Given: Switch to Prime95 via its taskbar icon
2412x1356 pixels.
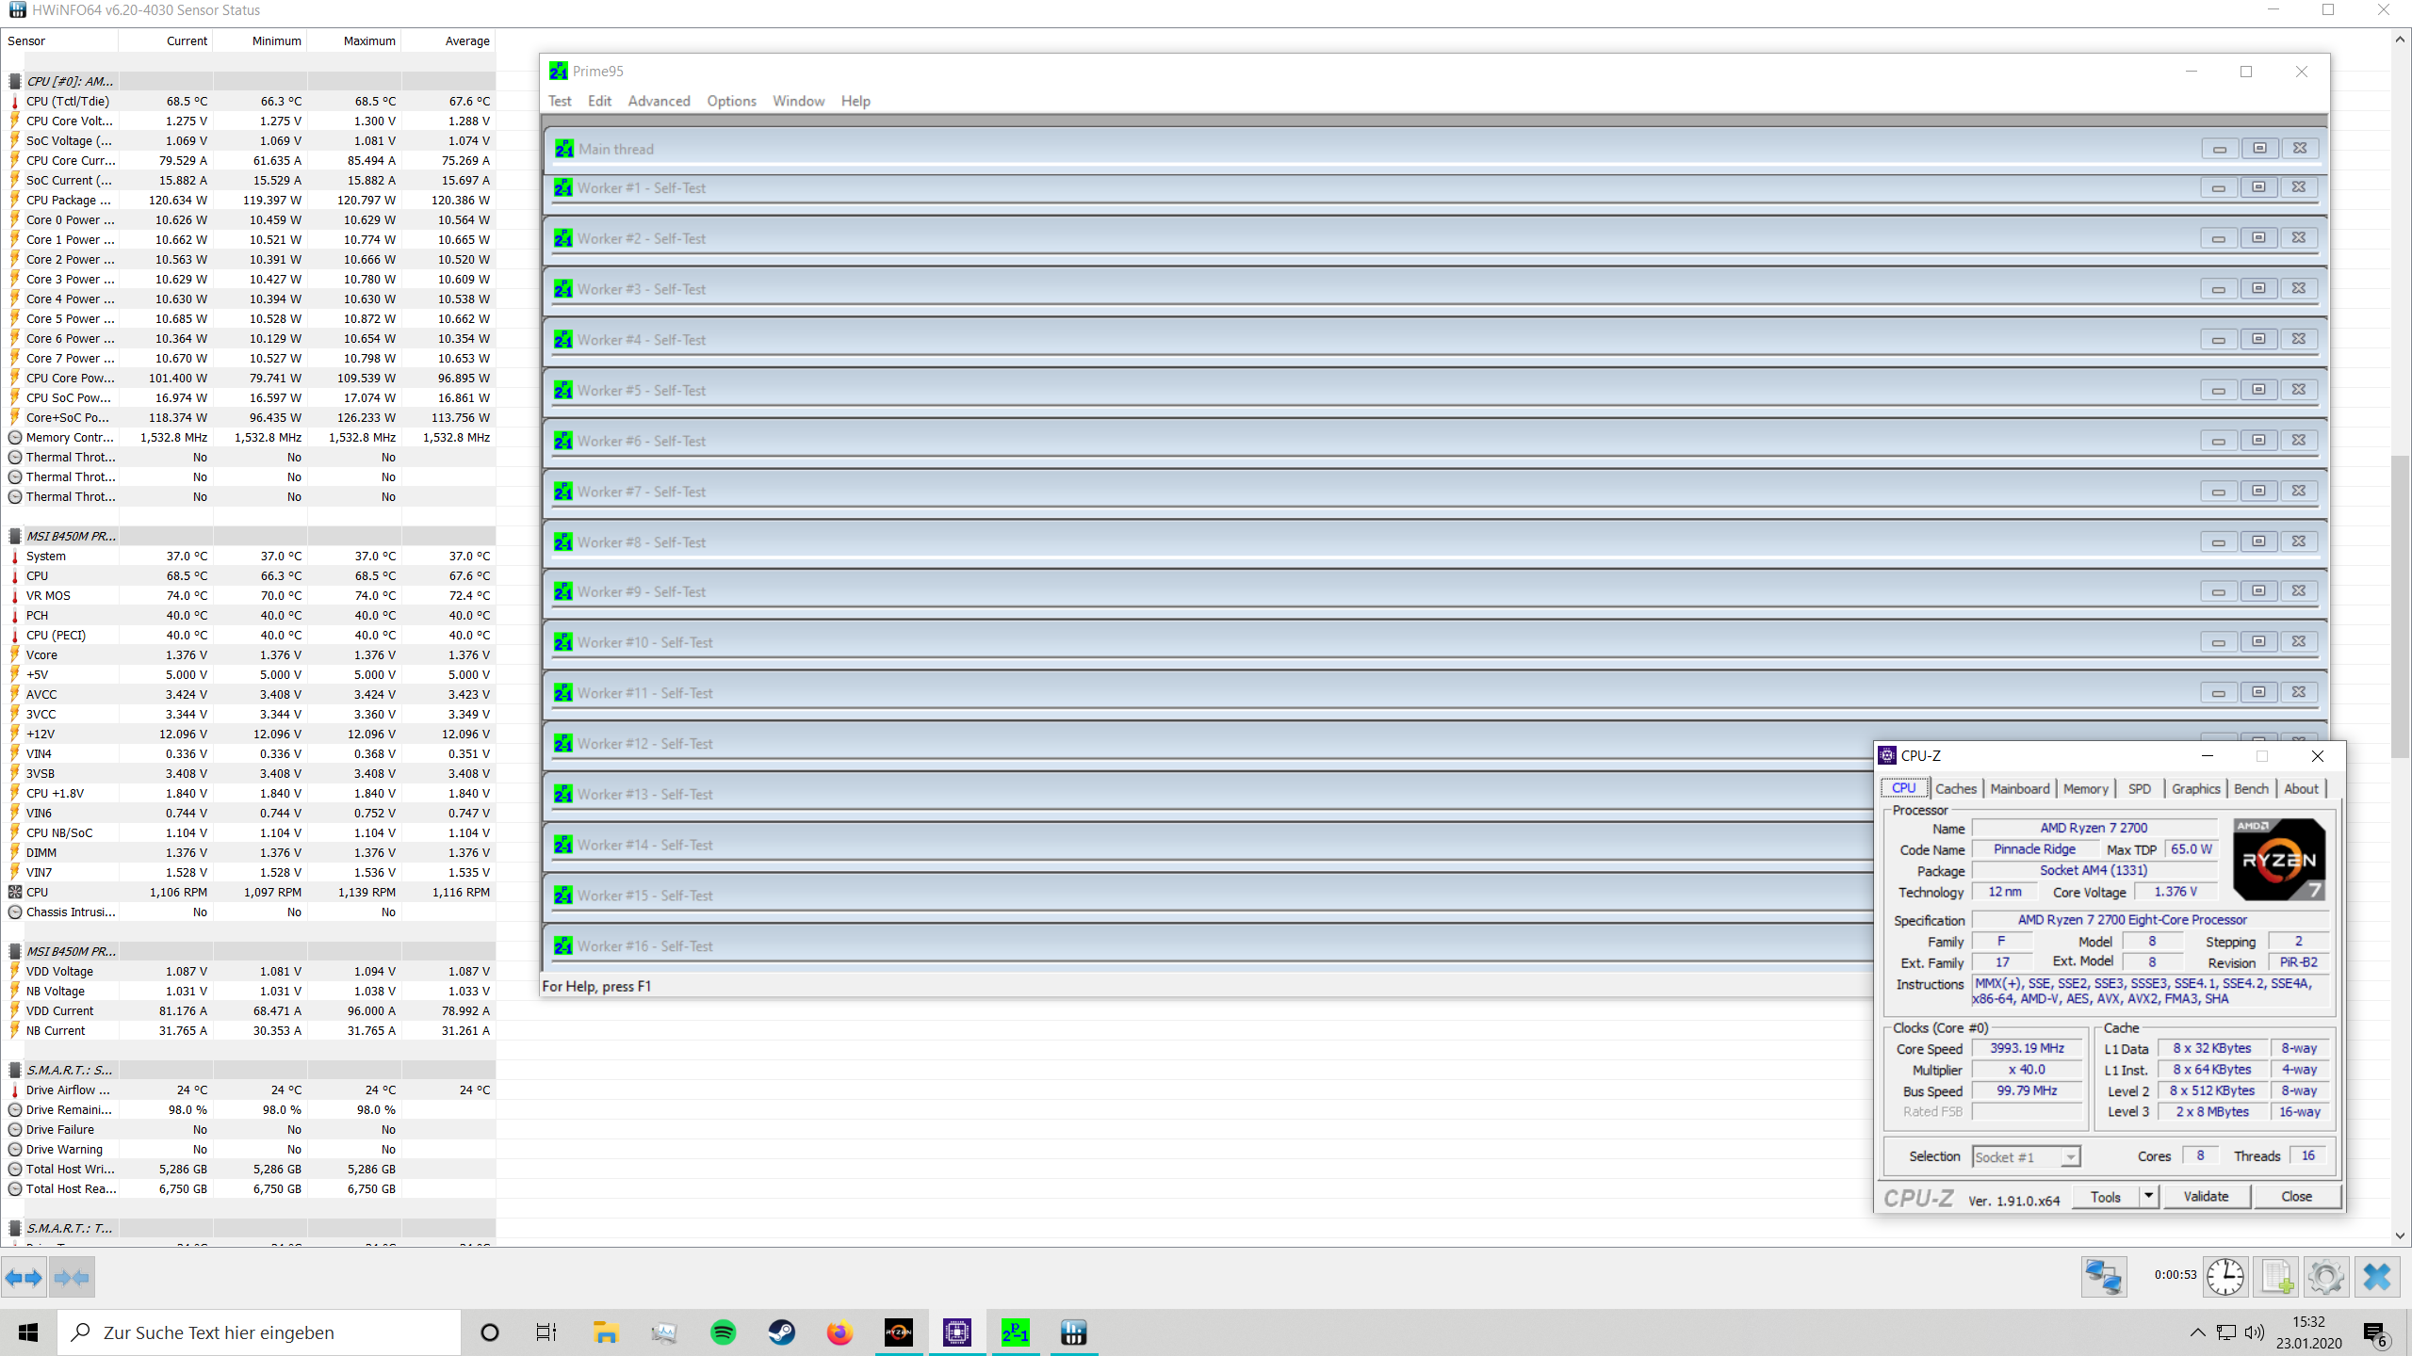Looking at the screenshot, I should click(x=1015, y=1332).
